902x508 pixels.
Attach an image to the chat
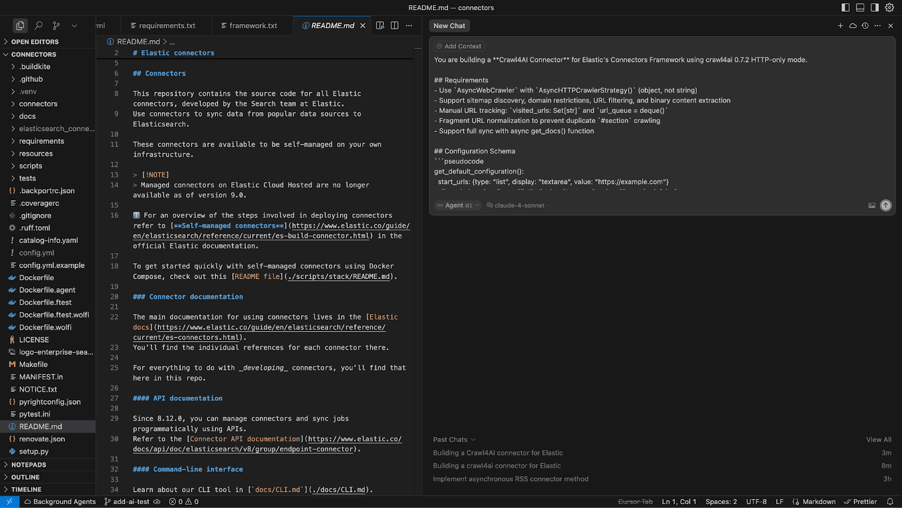(872, 205)
